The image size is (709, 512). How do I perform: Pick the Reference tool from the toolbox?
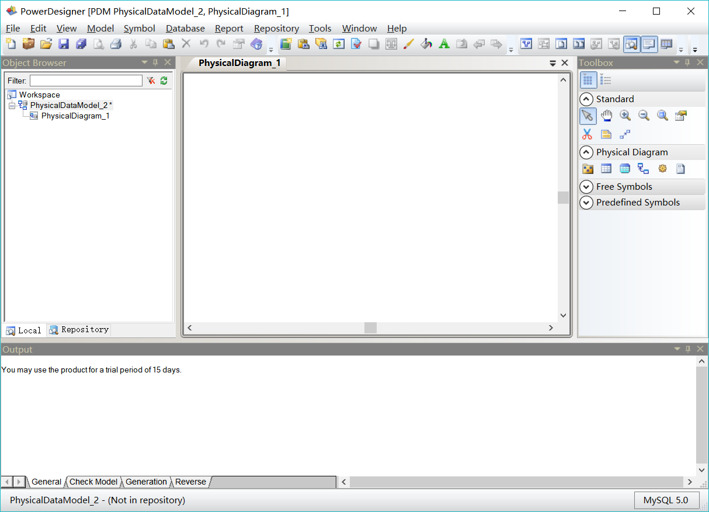643,168
